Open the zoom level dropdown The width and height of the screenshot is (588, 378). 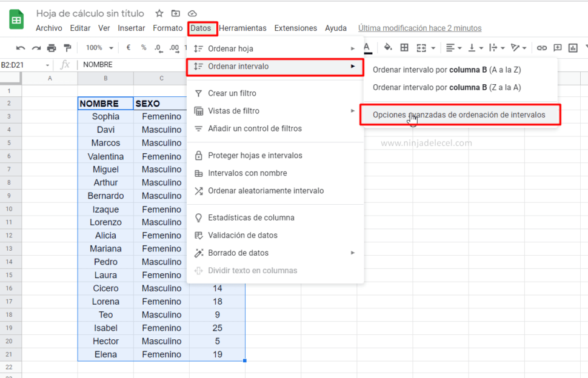[98, 48]
